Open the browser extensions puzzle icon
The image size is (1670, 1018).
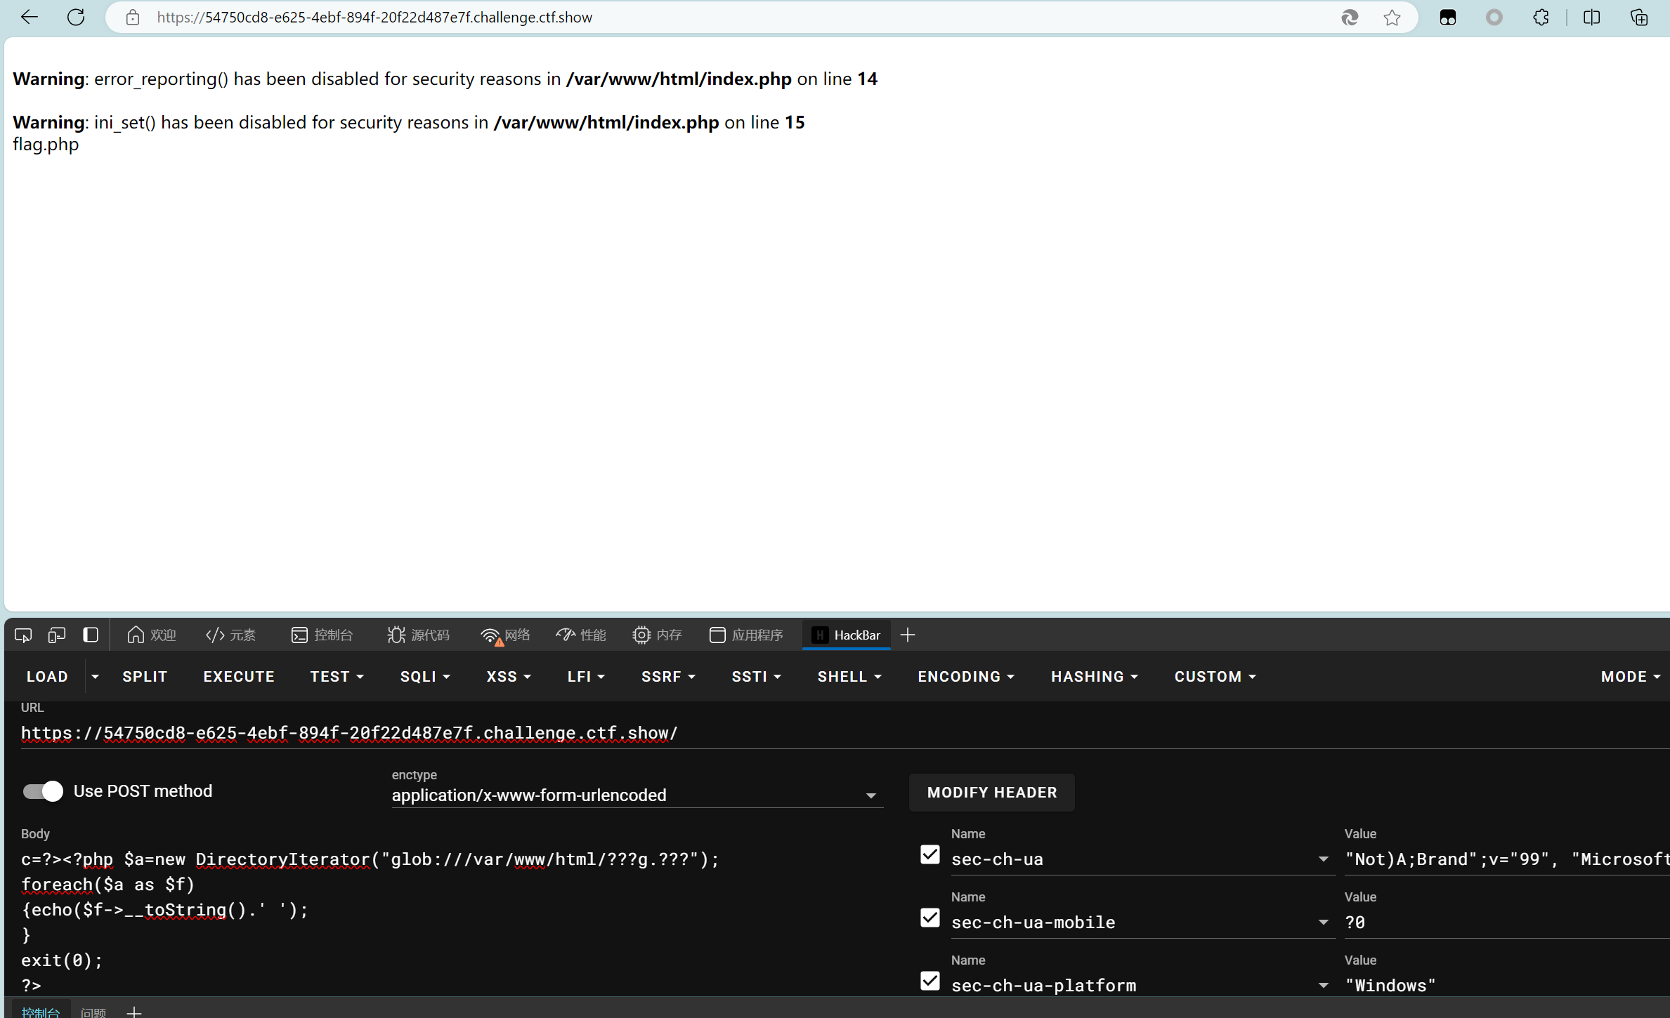tap(1541, 17)
